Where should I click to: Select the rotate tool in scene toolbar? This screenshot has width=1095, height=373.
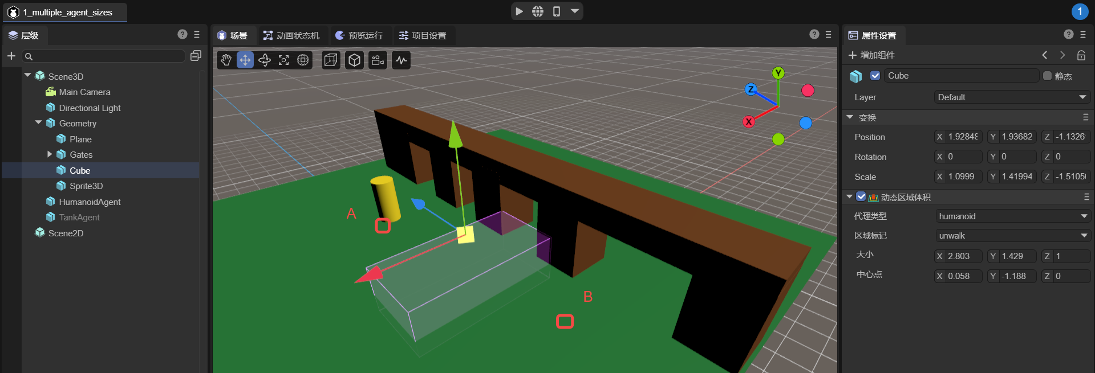coord(265,60)
